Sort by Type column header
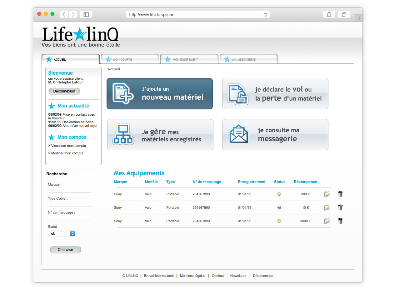 171,182
